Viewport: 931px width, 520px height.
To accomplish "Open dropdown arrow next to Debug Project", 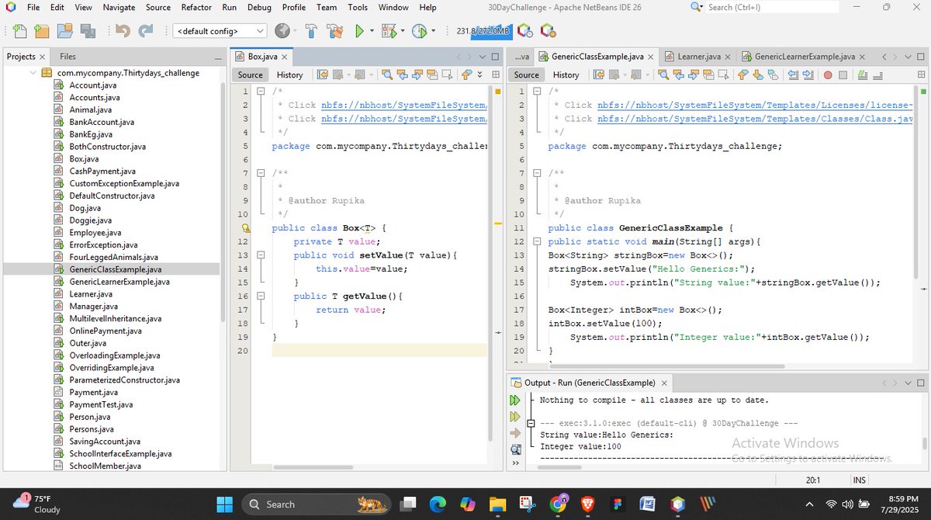I will point(403,32).
